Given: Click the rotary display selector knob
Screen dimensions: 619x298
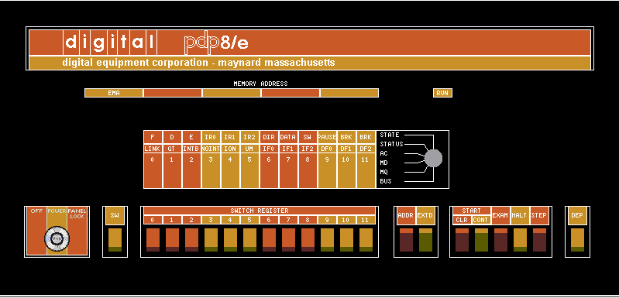Looking at the screenshot, I should tap(434, 158).
